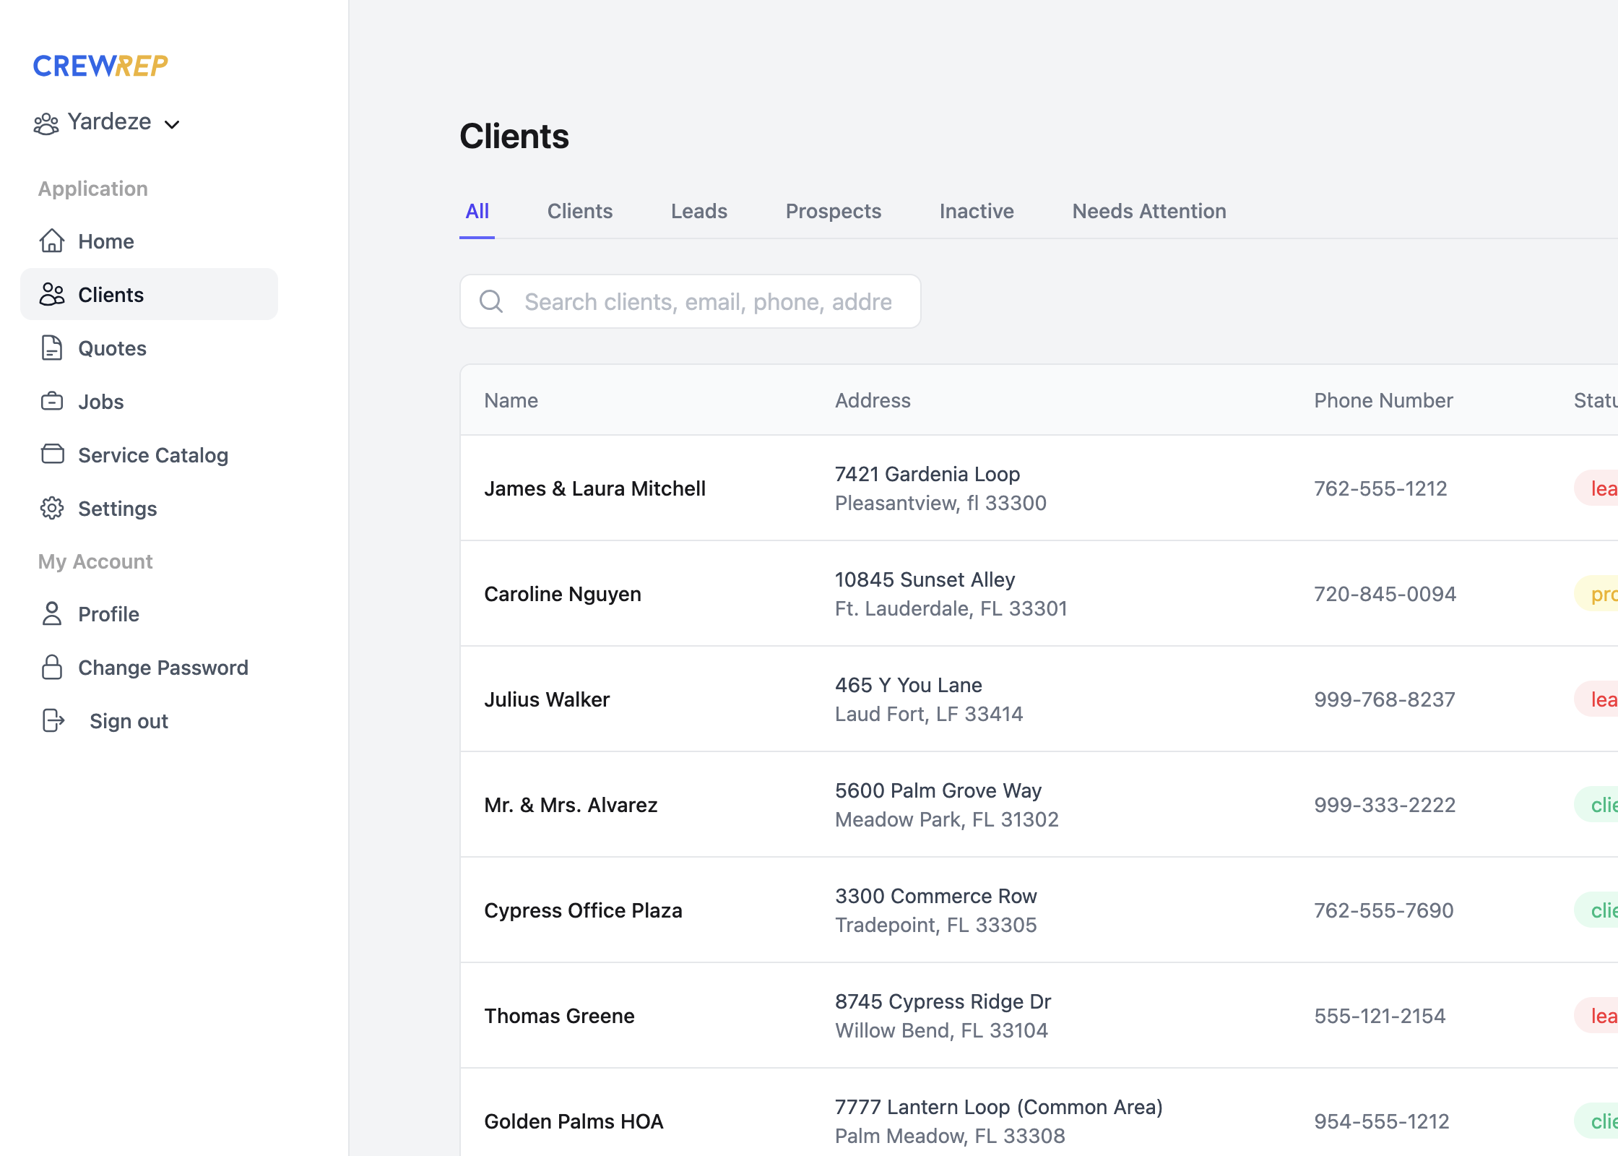Open the Needs Attention tab
Image resolution: width=1618 pixels, height=1156 pixels.
(1148, 211)
